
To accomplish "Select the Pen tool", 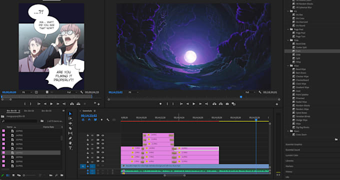I will coord(70,138).
